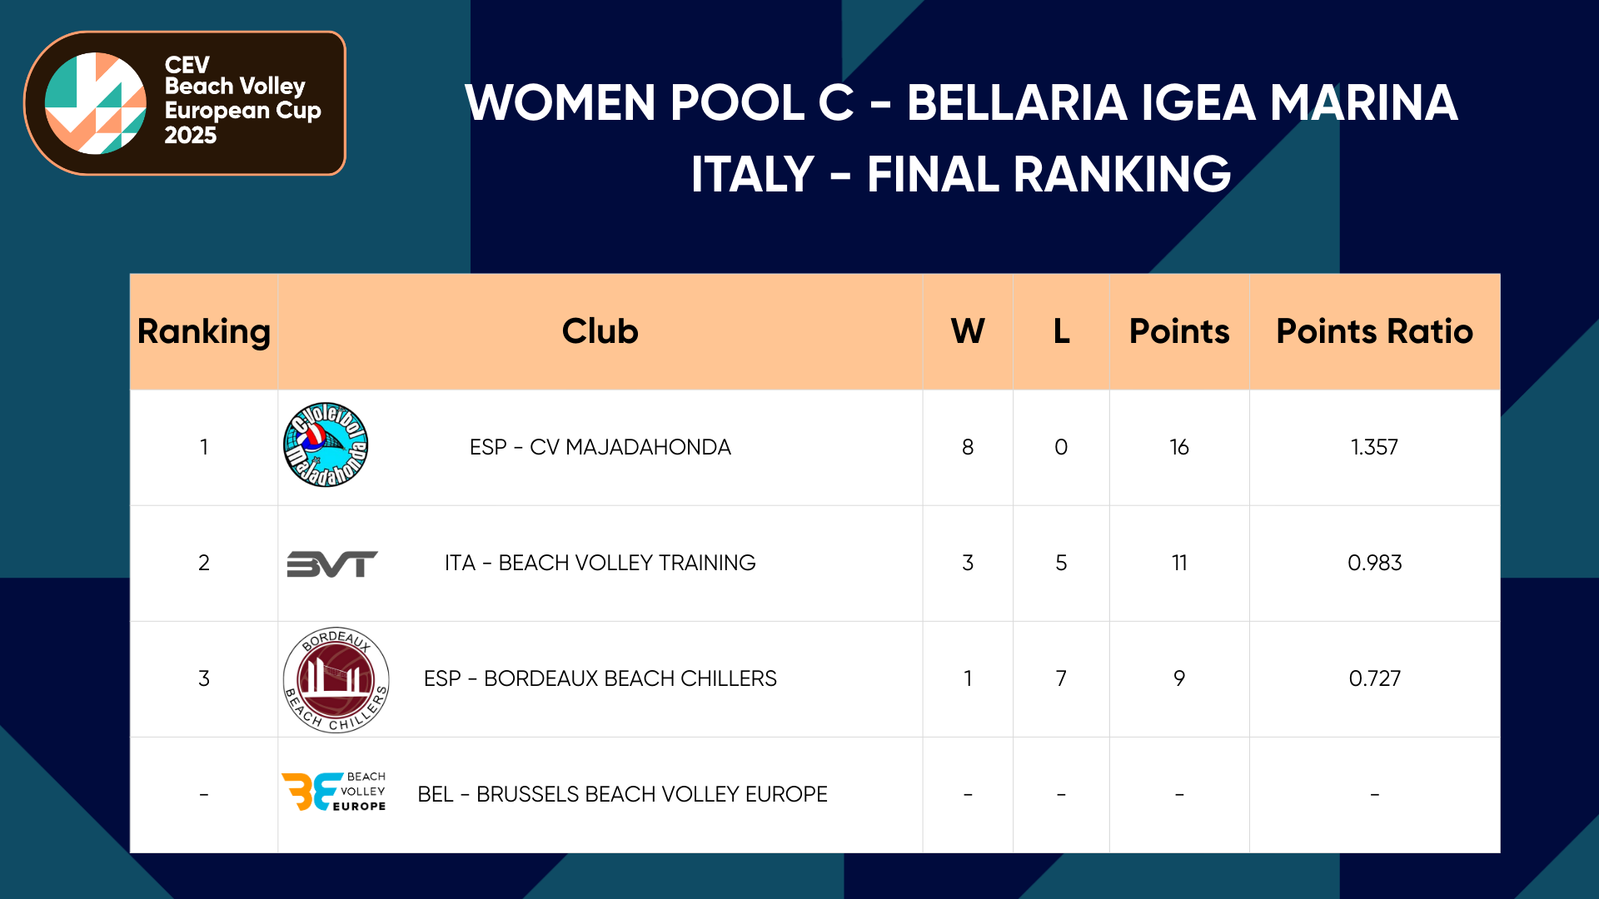Click the Italy - Final Ranking subtitle
Image resolution: width=1599 pixels, height=899 pixels.
pos(961,174)
